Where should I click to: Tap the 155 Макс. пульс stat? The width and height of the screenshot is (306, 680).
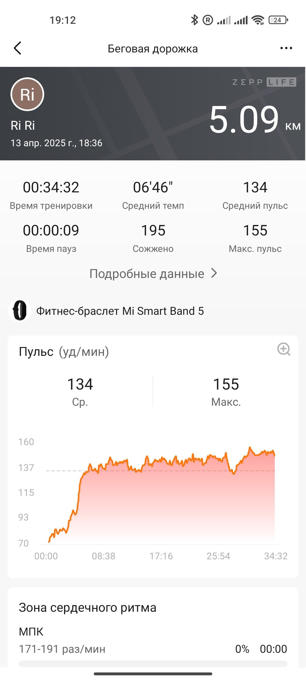click(x=255, y=239)
